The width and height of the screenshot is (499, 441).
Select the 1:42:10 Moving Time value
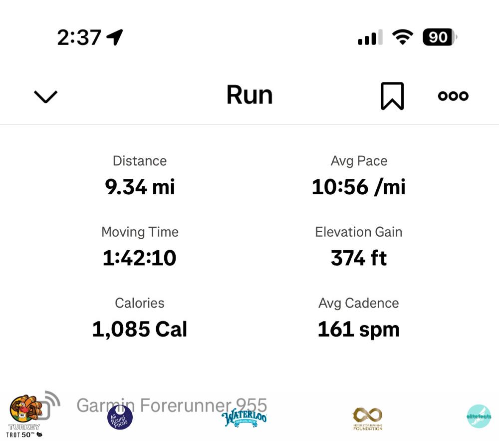pos(140,258)
